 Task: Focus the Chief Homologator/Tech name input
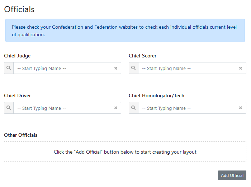(188, 108)
